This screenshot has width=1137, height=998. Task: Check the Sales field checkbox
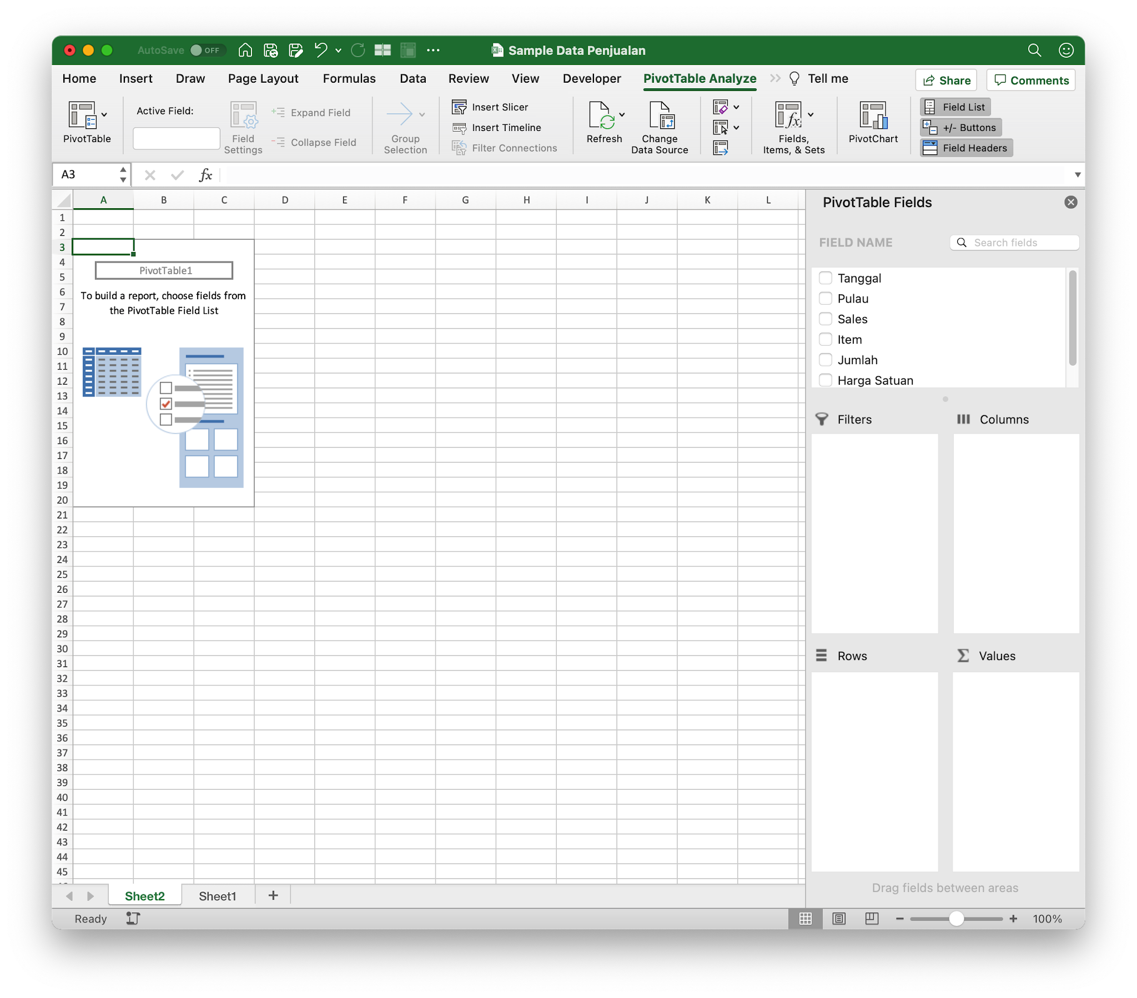(825, 319)
